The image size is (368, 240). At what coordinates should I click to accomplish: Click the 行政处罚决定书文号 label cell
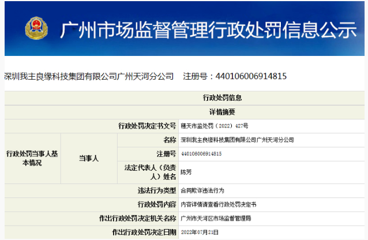(147, 126)
